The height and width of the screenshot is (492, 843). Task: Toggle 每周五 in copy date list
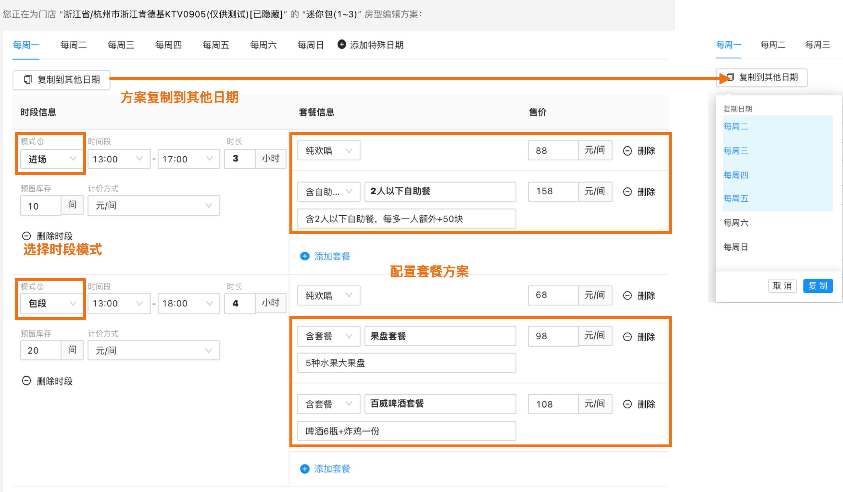point(778,198)
